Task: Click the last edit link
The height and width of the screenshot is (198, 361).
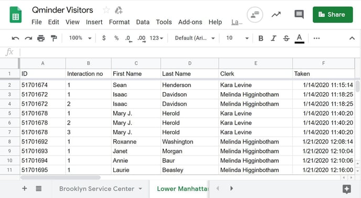Action: coord(237,22)
